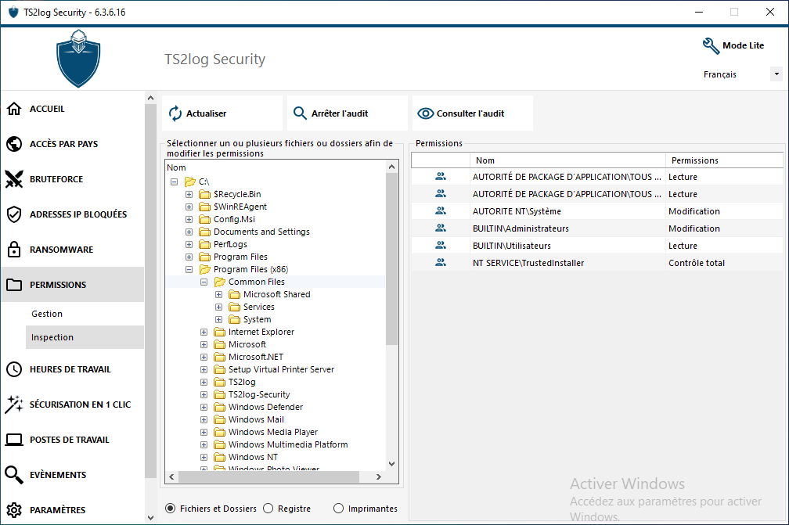Collapse the C:\ root node

(x=174, y=182)
